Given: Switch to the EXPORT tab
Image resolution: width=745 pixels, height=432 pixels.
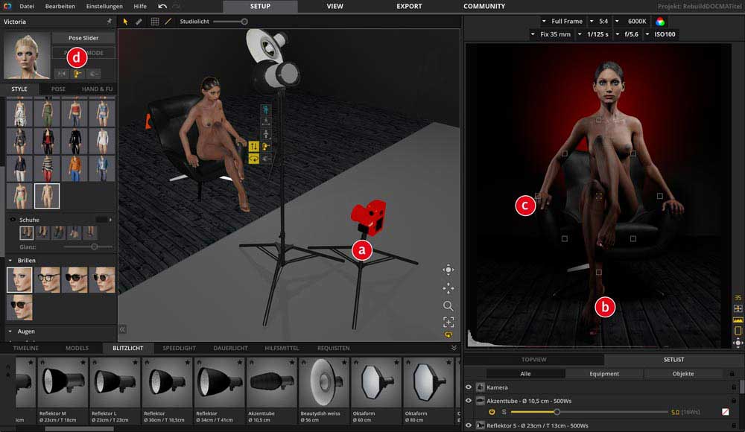Looking at the screenshot, I should pyautogui.click(x=409, y=6).
